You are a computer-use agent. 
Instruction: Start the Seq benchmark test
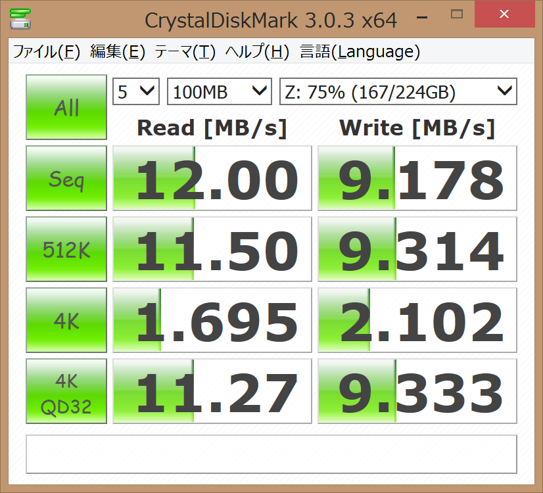[x=66, y=178]
